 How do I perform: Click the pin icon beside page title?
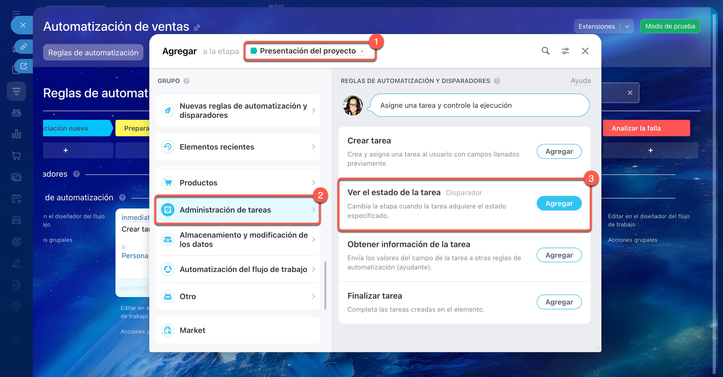[x=197, y=27]
